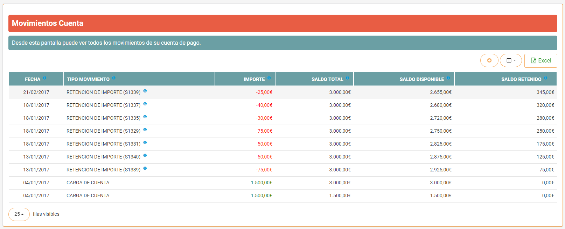565x229 pixels.
Task: Click info icon on RETENCION S1335 row
Action: (145, 117)
